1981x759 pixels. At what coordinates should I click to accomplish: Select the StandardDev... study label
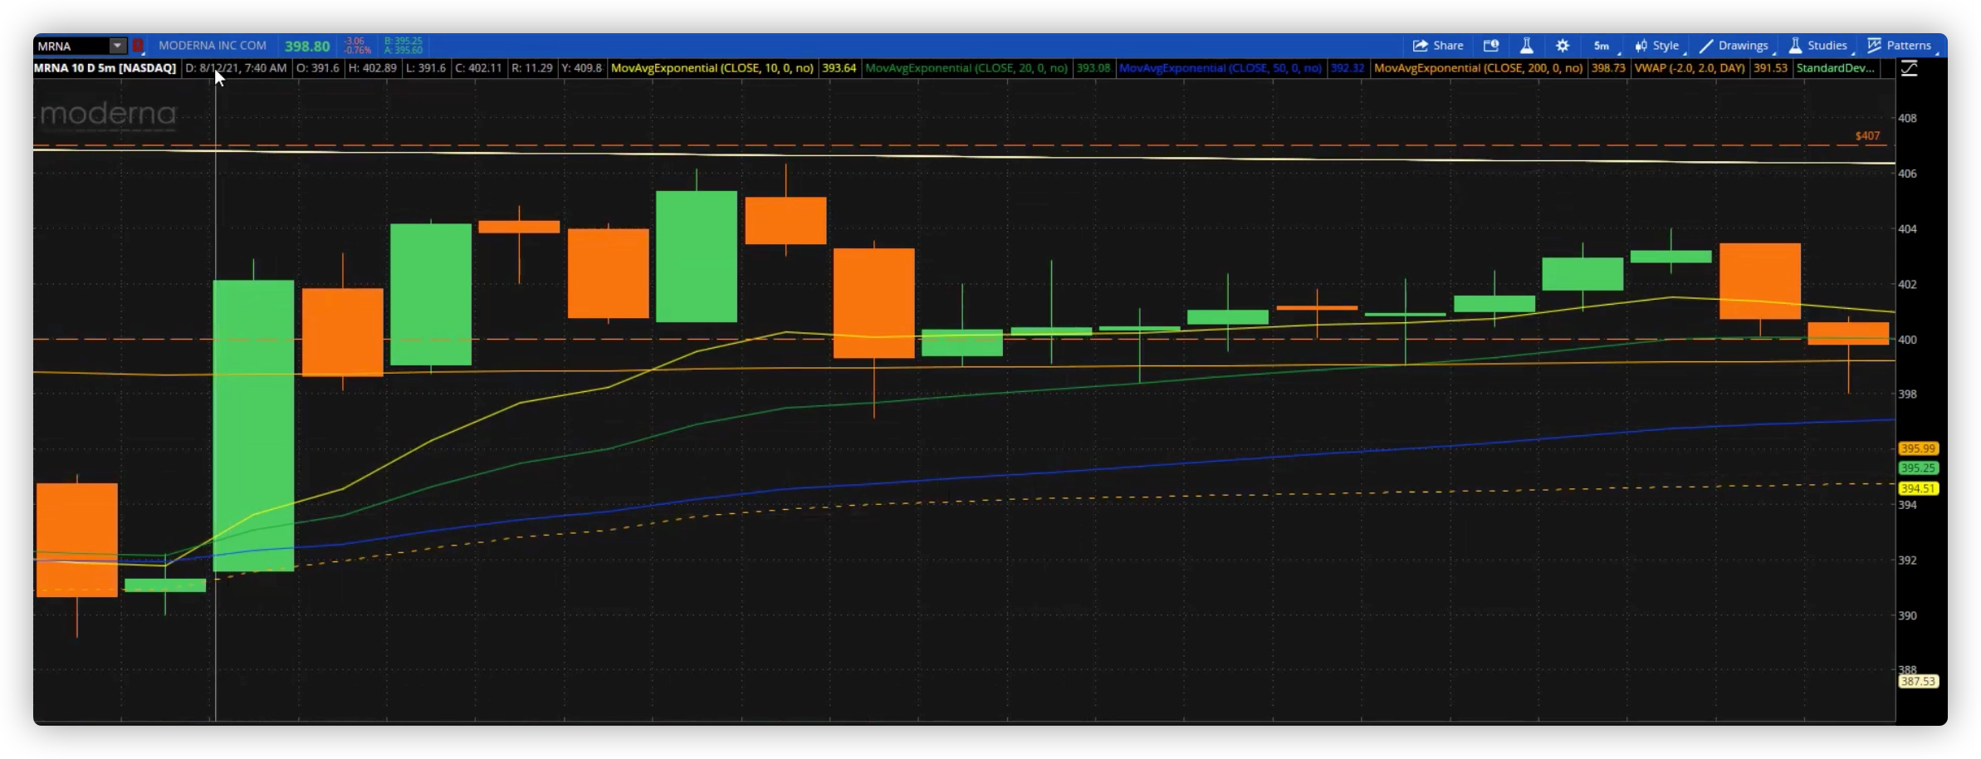click(x=1836, y=68)
